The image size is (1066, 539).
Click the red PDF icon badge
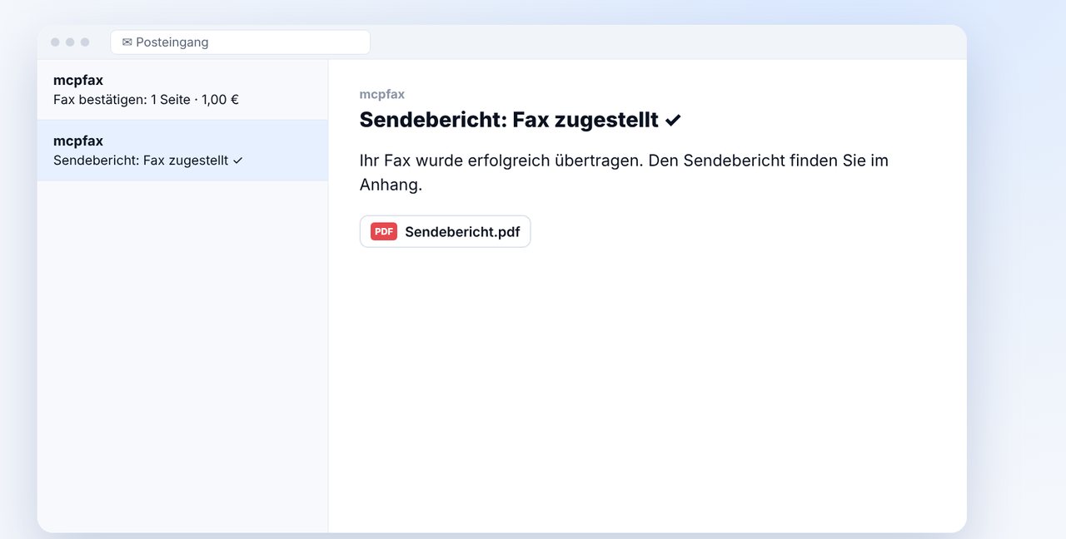coord(384,231)
